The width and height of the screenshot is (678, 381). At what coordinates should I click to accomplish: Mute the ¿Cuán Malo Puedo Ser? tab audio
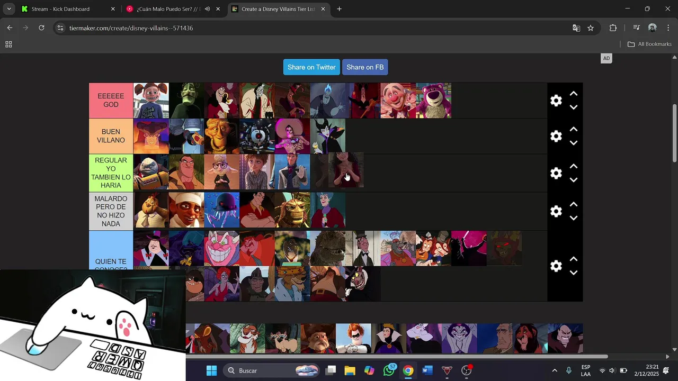tap(207, 9)
